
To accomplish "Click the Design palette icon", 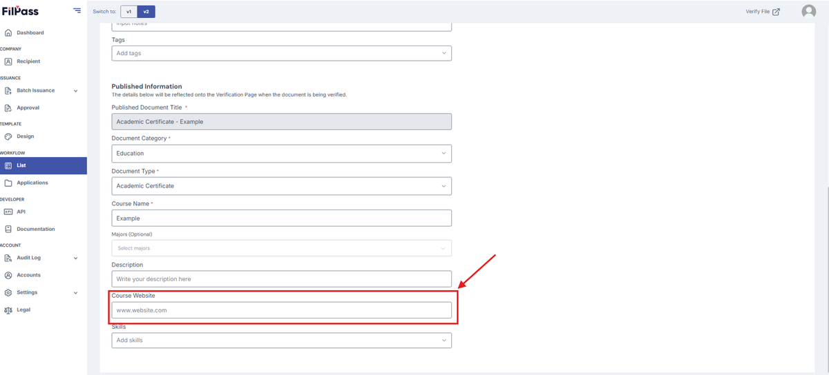I will [8, 136].
